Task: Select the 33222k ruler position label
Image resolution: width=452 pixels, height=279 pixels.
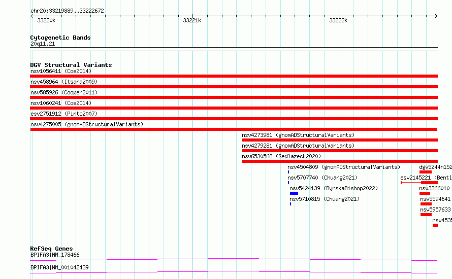Action: click(338, 20)
